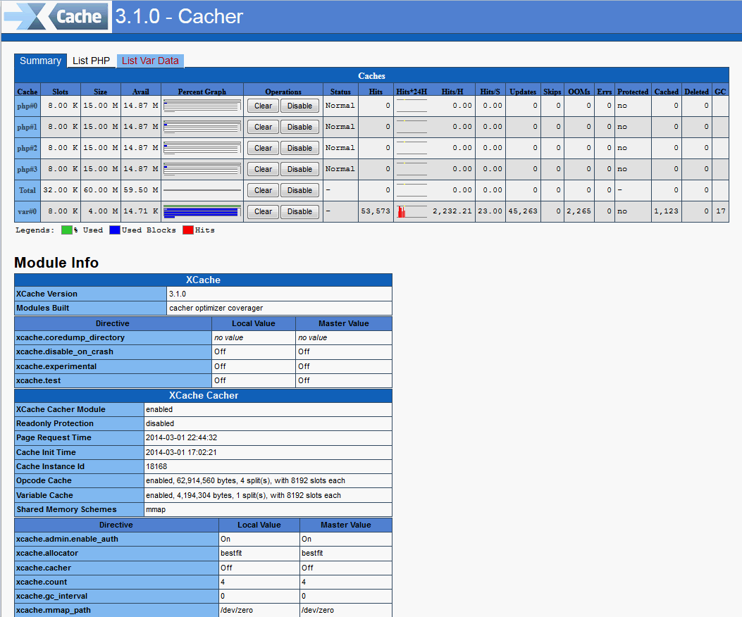Click the var#0 percent graph
This screenshot has width=742, height=617.
pyautogui.click(x=202, y=211)
